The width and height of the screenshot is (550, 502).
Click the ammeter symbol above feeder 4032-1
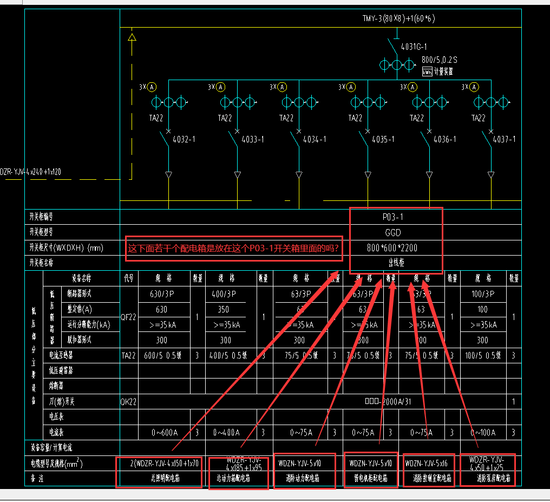pos(152,87)
